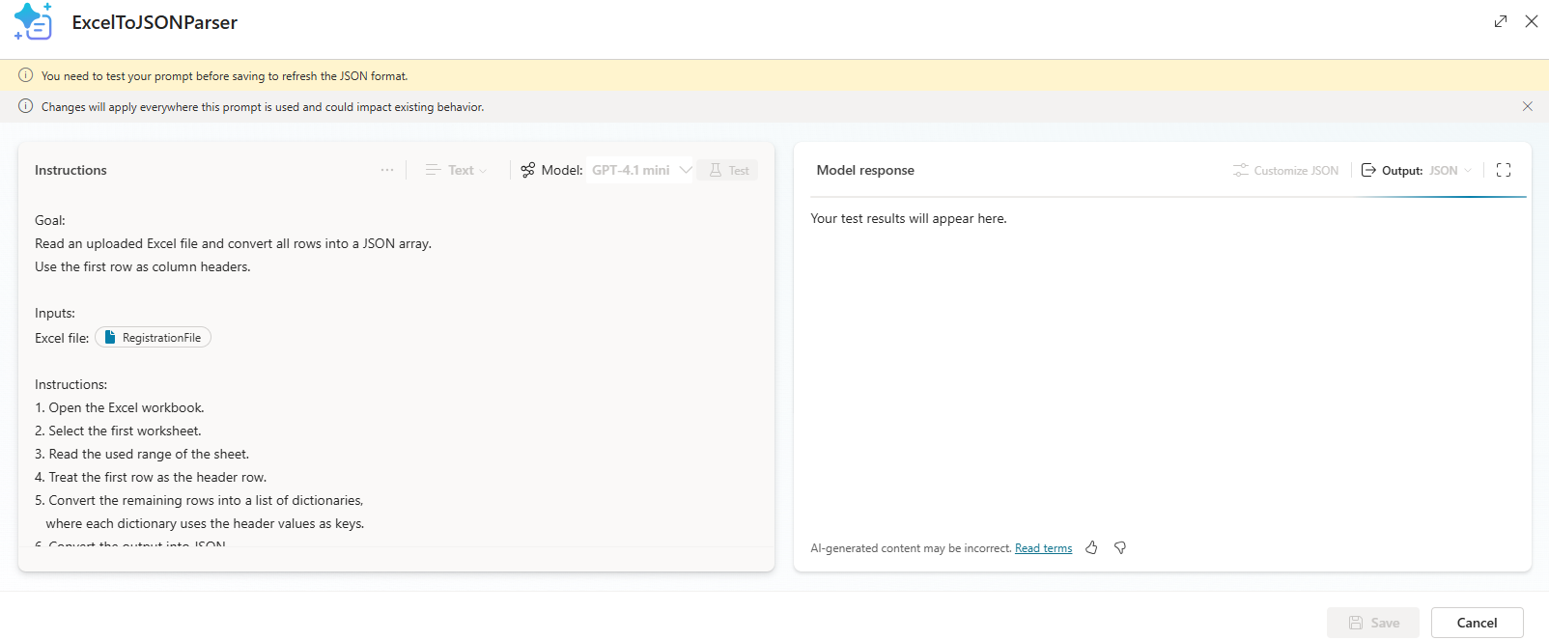Click the model connector icon beside Model label

(527, 170)
